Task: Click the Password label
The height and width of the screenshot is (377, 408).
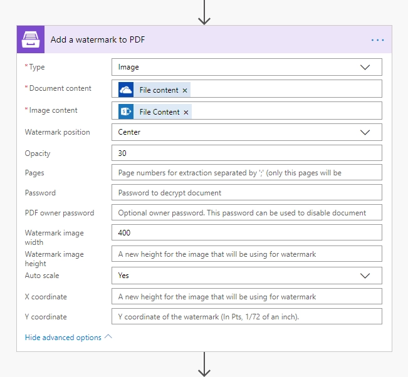Action: point(40,193)
